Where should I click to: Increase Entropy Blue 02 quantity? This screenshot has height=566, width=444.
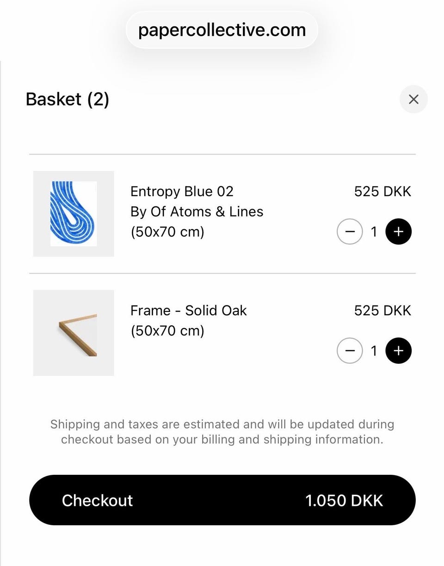(x=398, y=231)
